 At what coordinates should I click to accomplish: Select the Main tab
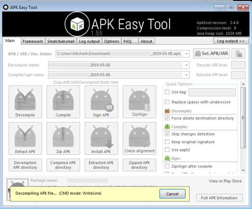(x=11, y=41)
